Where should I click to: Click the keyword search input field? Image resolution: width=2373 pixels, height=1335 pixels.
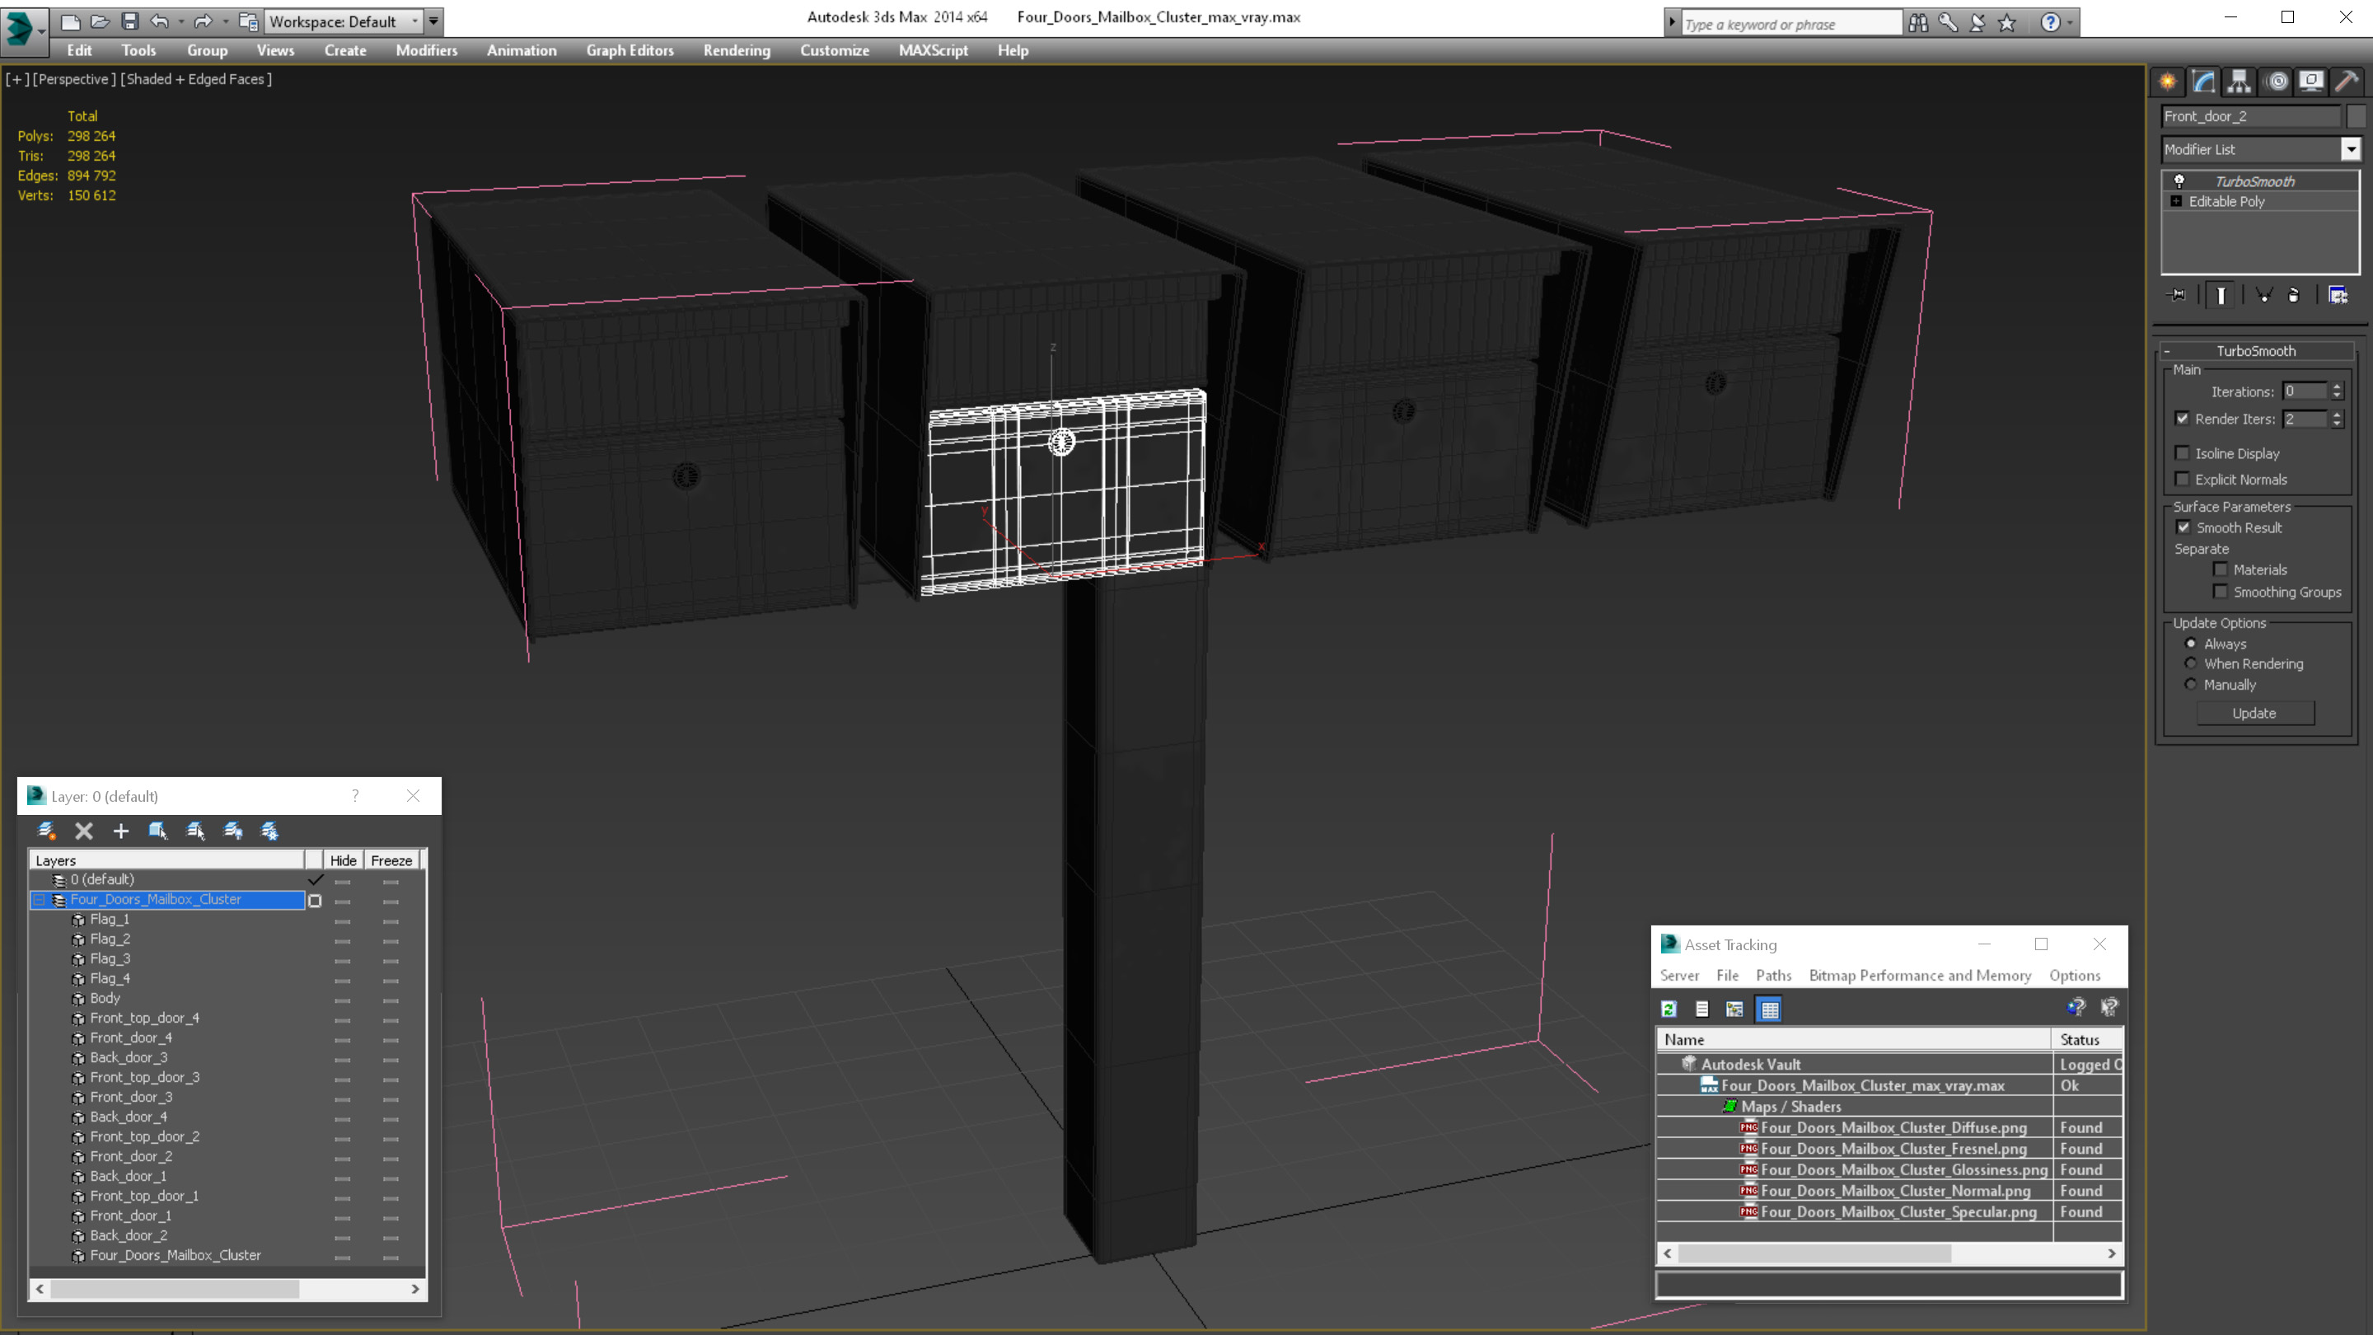[1789, 24]
